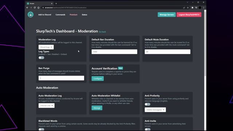Click the Logout SlurpTech button
Image resolution: width=233 pixels, height=131 pixels.
click(189, 15)
